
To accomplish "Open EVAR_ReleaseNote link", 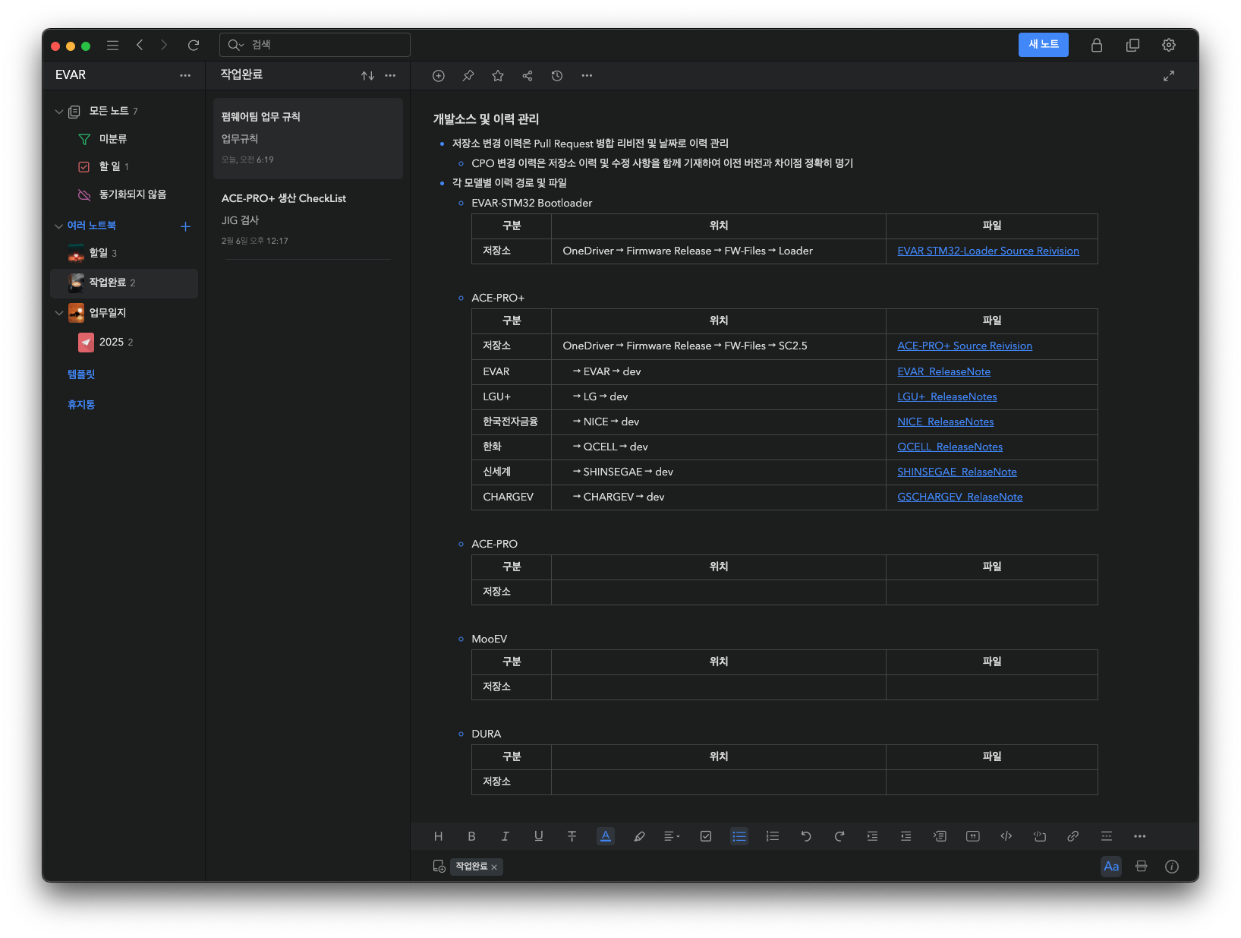I will (943, 372).
